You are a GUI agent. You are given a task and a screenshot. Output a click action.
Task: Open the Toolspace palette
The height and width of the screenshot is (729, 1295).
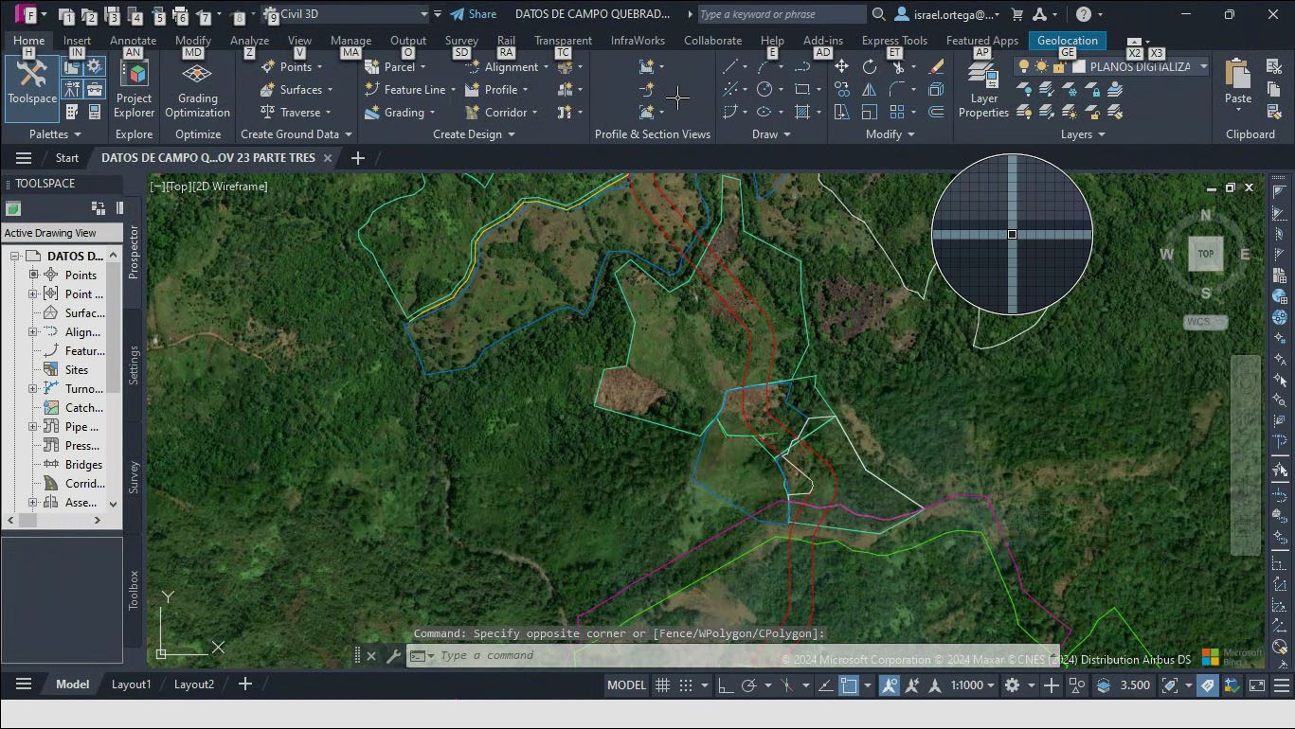coord(32,83)
